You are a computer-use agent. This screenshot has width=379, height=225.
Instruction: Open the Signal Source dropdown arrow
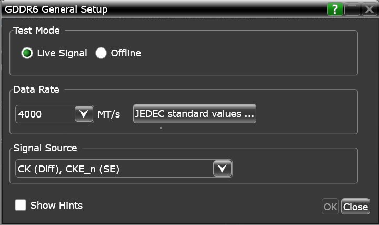pos(222,169)
